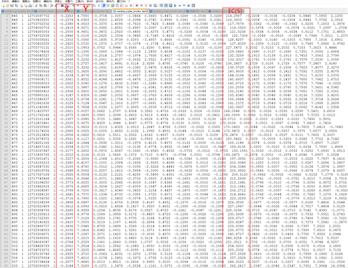Click the value 2.1250 in line 5

pyautogui.click(x=337, y=16)
